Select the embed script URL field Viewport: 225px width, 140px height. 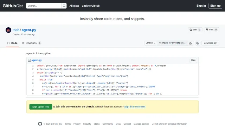[172, 43]
